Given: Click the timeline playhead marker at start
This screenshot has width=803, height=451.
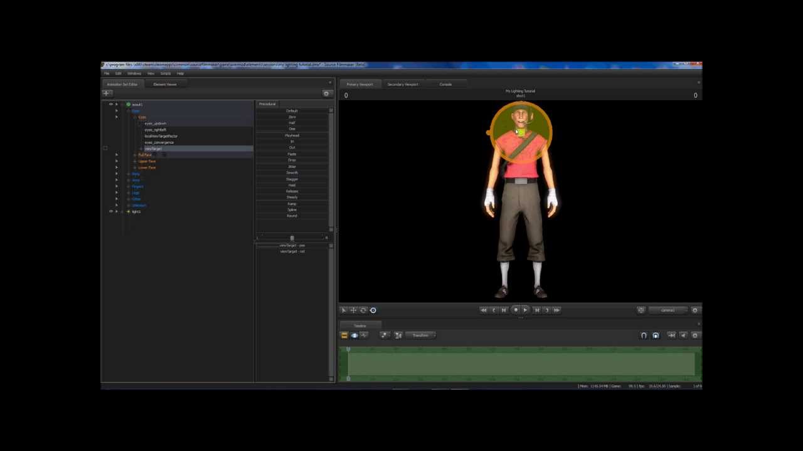Looking at the screenshot, I should [x=348, y=350].
